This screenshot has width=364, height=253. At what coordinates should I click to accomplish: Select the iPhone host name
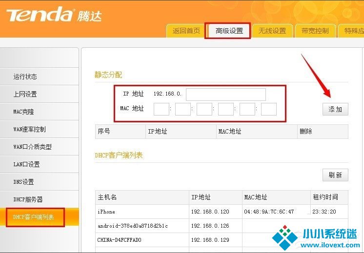(x=106, y=212)
